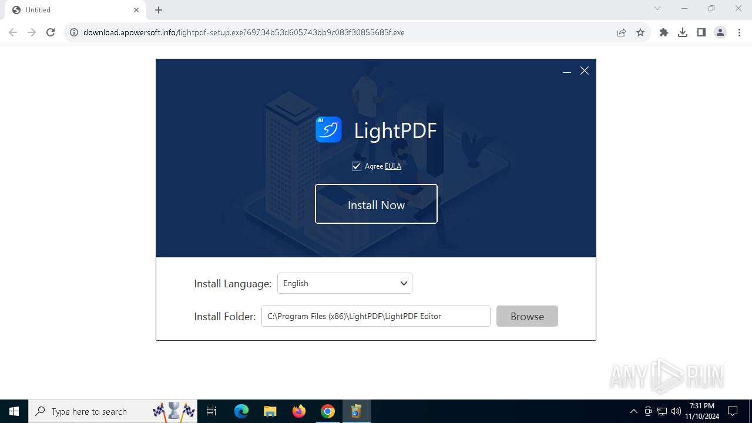Image resolution: width=752 pixels, height=423 pixels.
Task: Launch Microsoft Edge from the taskbar
Action: click(241, 411)
